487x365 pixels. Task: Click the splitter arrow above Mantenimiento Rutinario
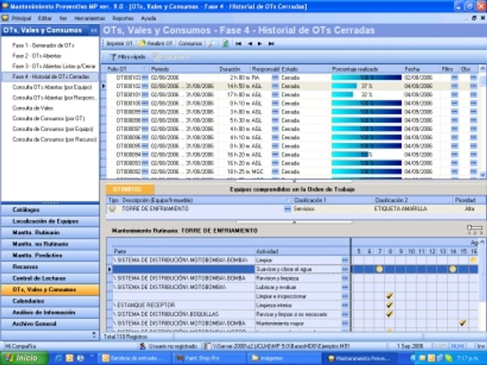tap(294, 222)
